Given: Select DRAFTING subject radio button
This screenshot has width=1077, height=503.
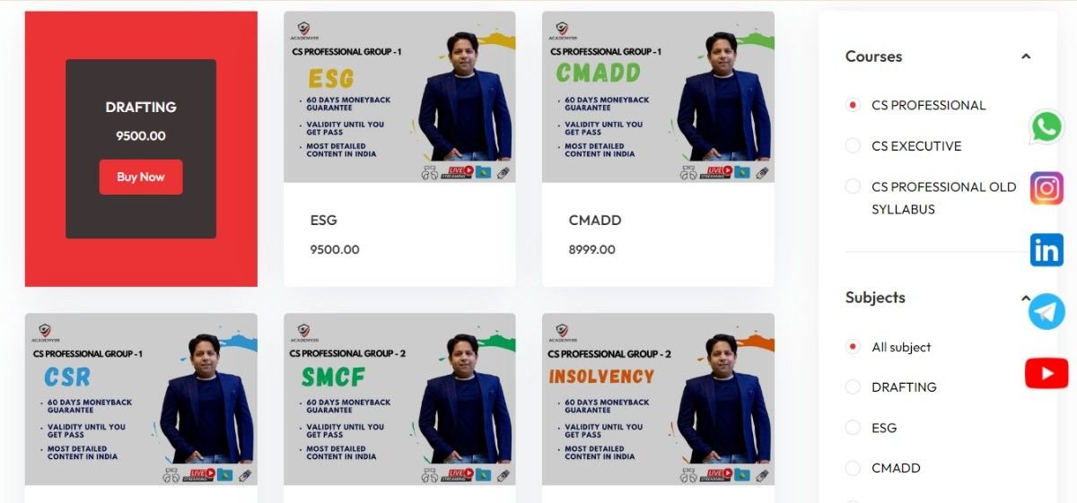Looking at the screenshot, I should pos(853,387).
